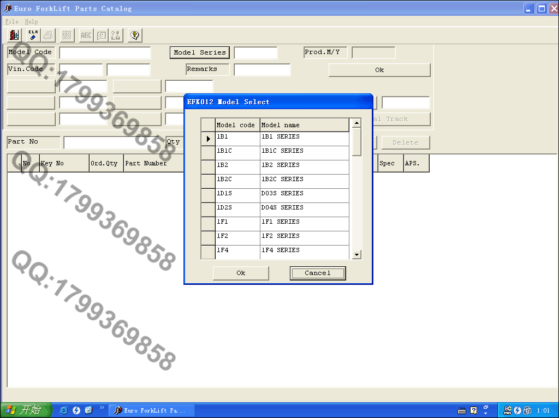Click the help question mark bubble icon

135,35
